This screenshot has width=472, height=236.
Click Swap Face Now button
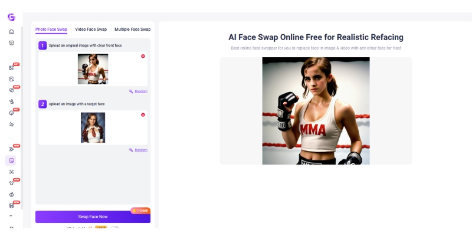93,217
